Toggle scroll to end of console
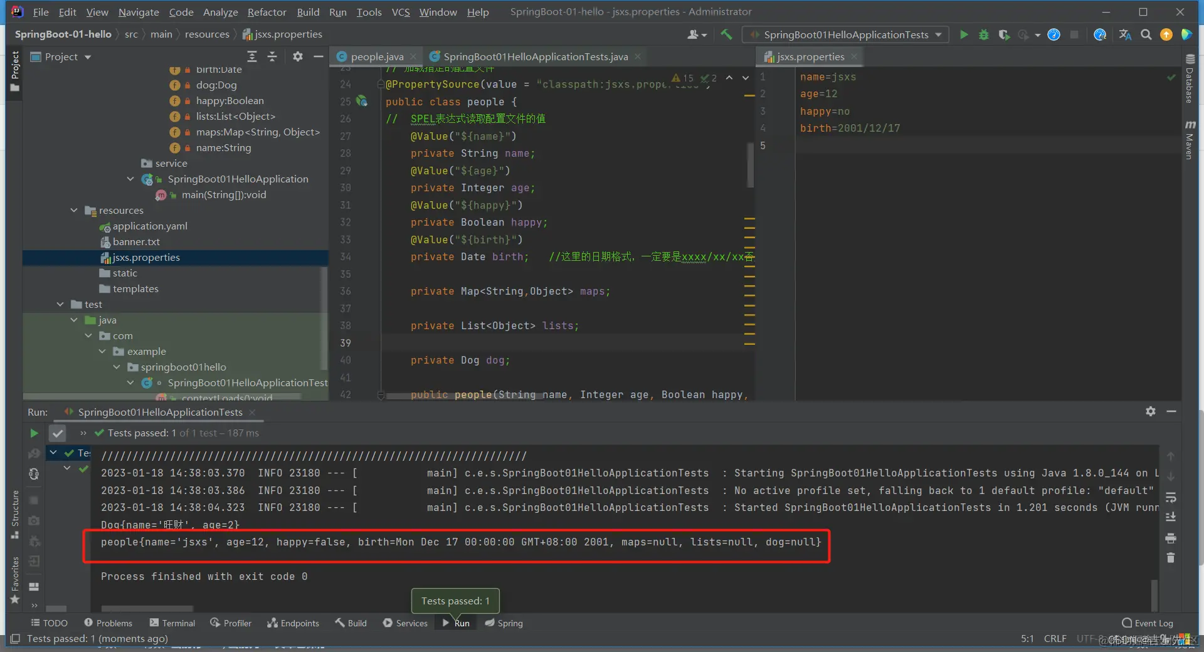Image resolution: width=1204 pixels, height=652 pixels. pos(1171,517)
